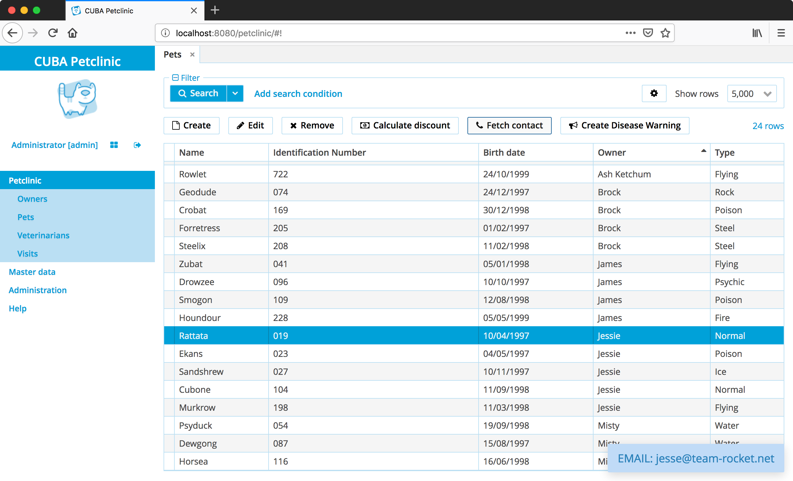
Task: Sort the table by the Owner column header
Action: 611,152
